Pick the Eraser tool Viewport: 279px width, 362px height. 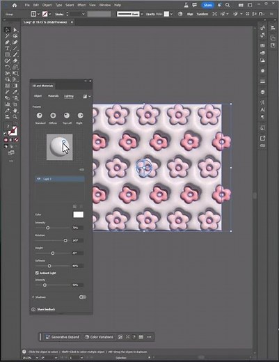pyautogui.click(x=15, y=61)
